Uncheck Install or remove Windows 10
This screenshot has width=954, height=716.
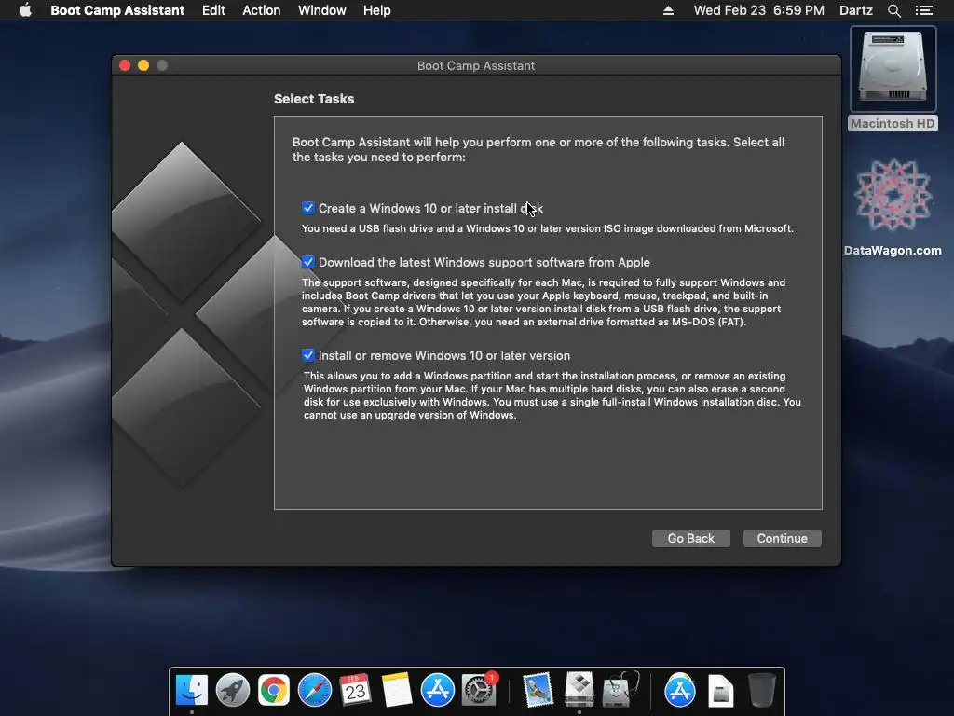tap(308, 355)
